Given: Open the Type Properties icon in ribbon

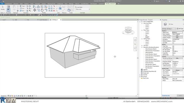Looking at the screenshot, I should coord(8,7).
